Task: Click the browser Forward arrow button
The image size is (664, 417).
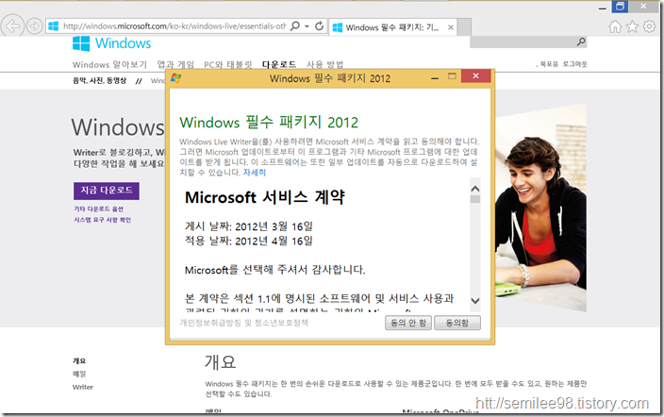Action: [x=34, y=26]
